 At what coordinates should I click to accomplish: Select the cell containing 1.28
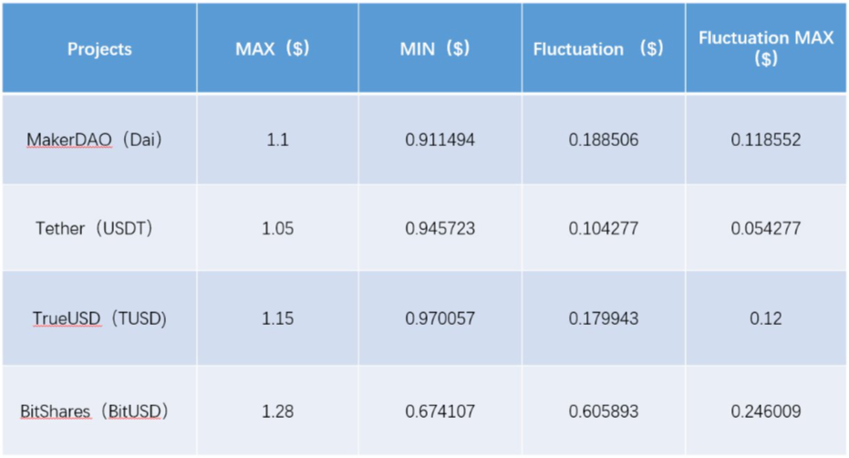(278, 411)
